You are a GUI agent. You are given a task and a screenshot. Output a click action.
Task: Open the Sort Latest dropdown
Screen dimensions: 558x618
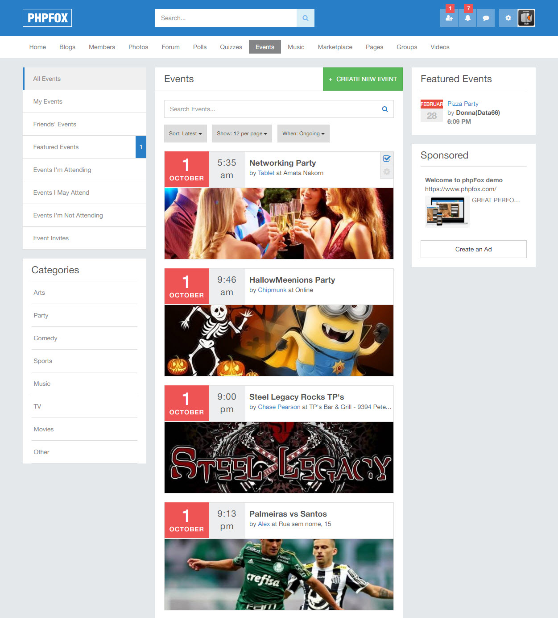tap(185, 133)
